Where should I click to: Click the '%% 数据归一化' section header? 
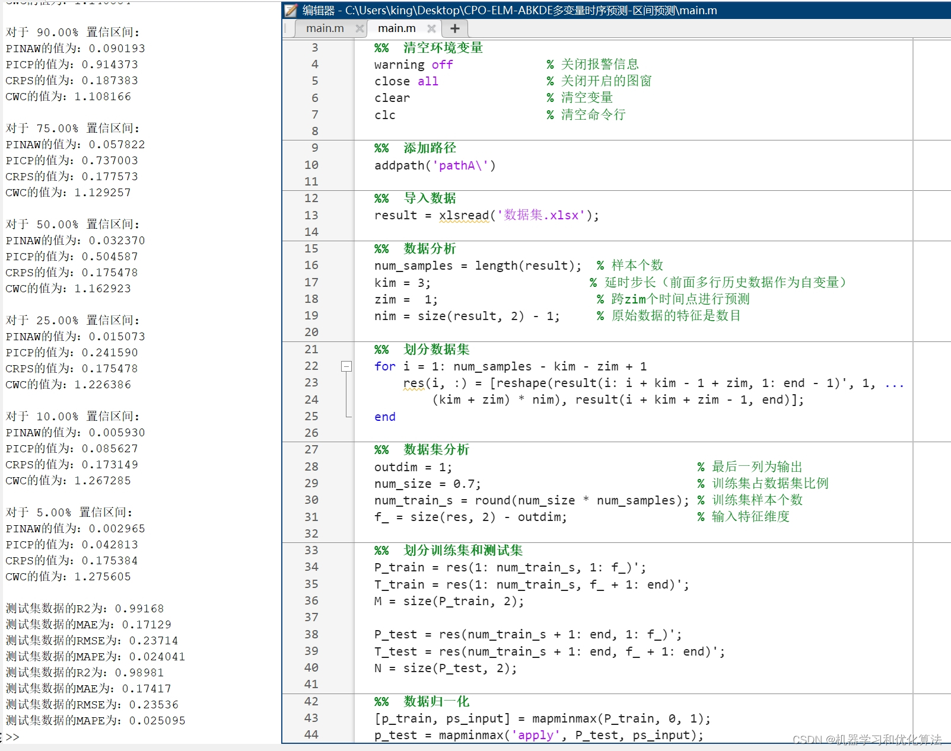point(422,701)
